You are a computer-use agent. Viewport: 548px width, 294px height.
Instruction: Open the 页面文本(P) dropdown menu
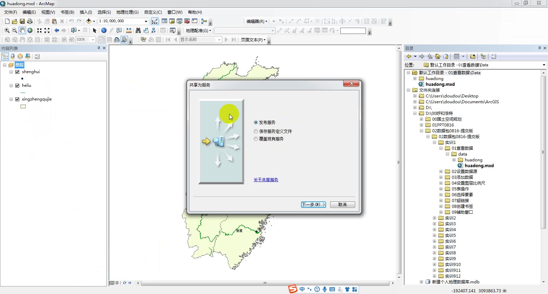253,40
